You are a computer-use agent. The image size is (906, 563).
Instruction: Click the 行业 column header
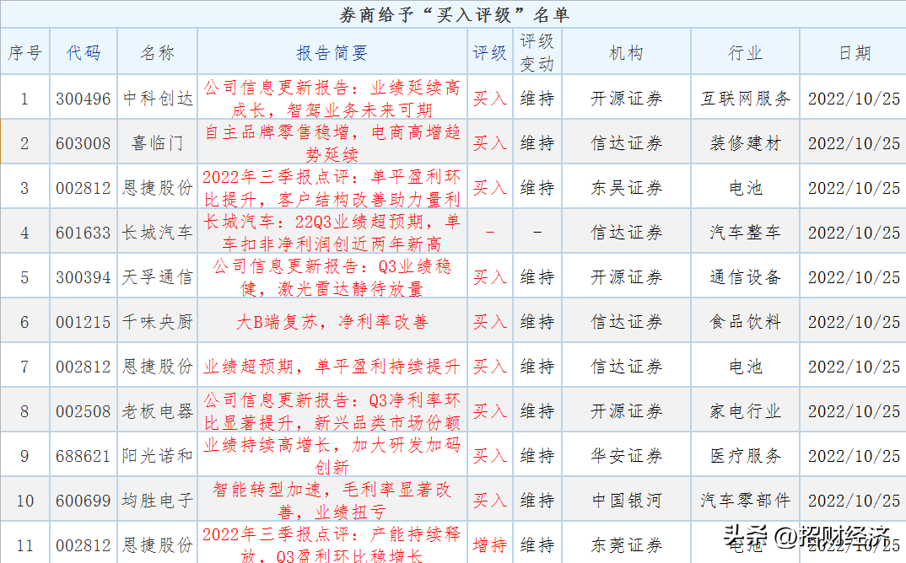746,52
